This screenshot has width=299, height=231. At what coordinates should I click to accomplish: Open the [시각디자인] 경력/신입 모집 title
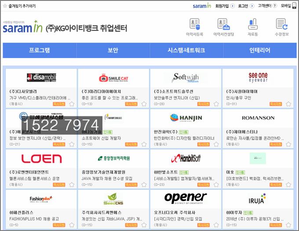click(178, 219)
